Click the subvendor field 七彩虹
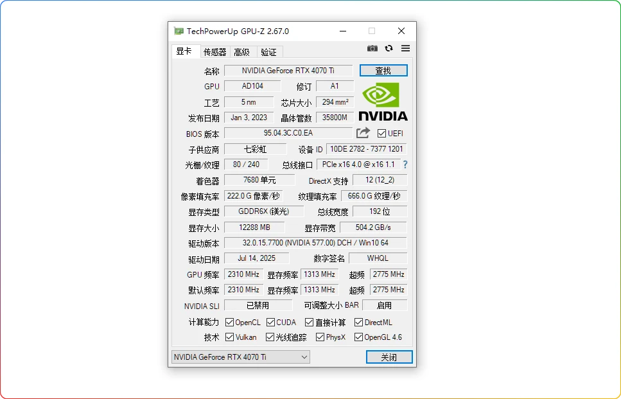Screen dimensions: 621x399 pyautogui.click(x=255, y=149)
